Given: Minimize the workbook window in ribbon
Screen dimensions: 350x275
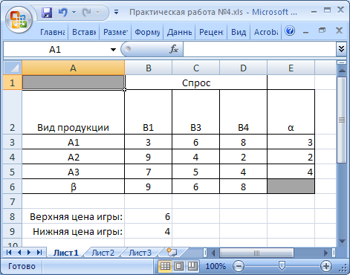Looking at the screenshot, I should (306, 32).
